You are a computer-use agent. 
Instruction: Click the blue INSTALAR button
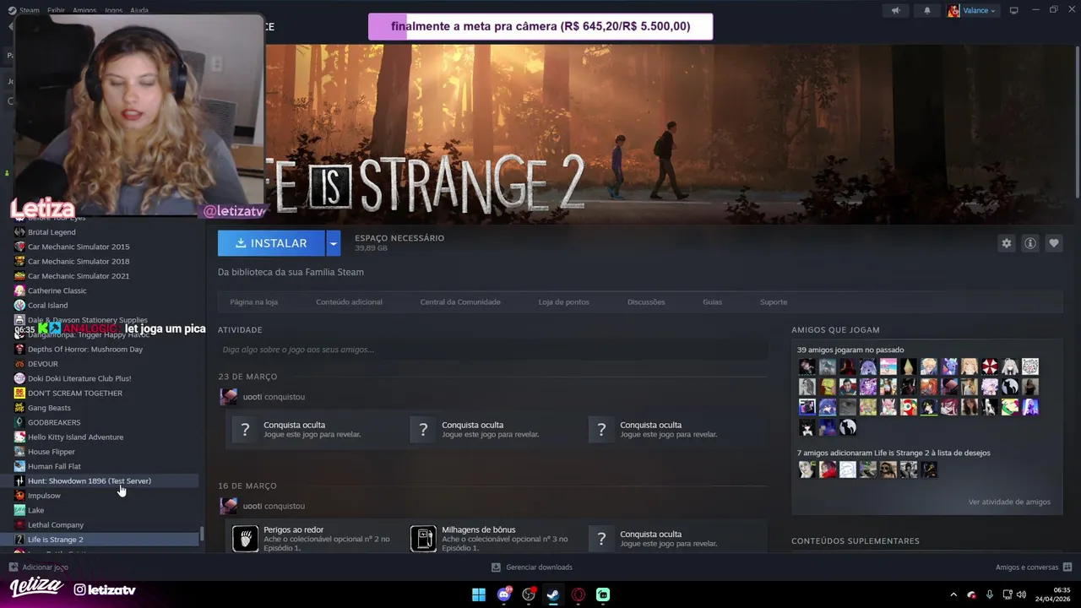(271, 243)
